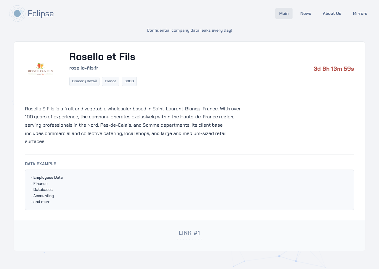Open the Mirrors page
Image resolution: width=379 pixels, height=269 pixels.
tap(360, 13)
